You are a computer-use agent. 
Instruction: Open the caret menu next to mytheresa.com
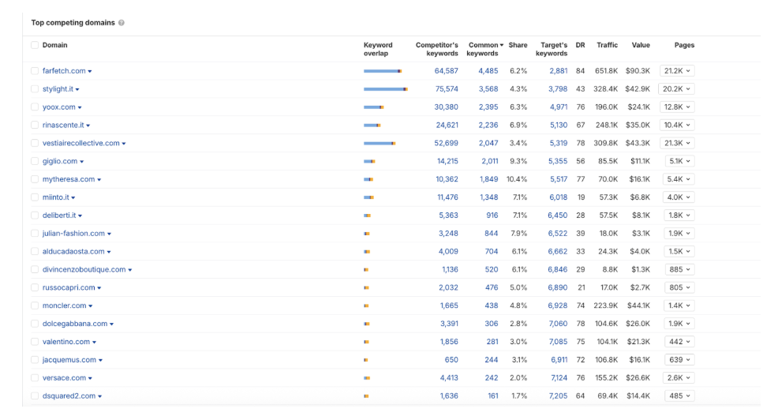tap(99, 180)
